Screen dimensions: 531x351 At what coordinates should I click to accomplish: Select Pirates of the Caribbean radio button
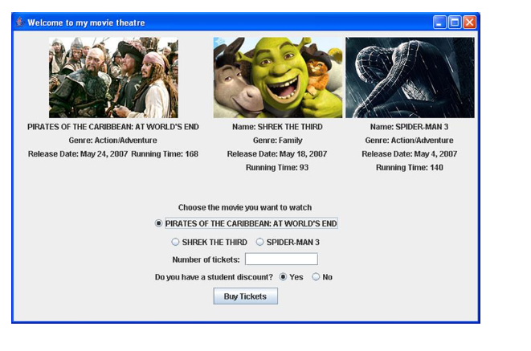[x=158, y=223]
